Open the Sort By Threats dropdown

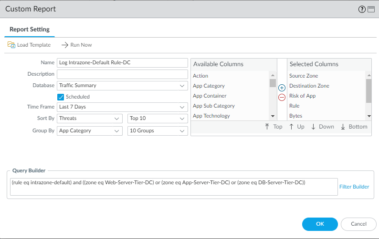pos(90,118)
